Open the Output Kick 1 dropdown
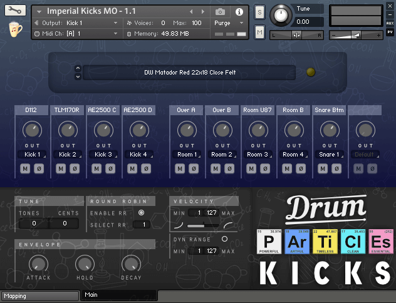Viewport: 396px width, 303px height. (x=76, y=23)
